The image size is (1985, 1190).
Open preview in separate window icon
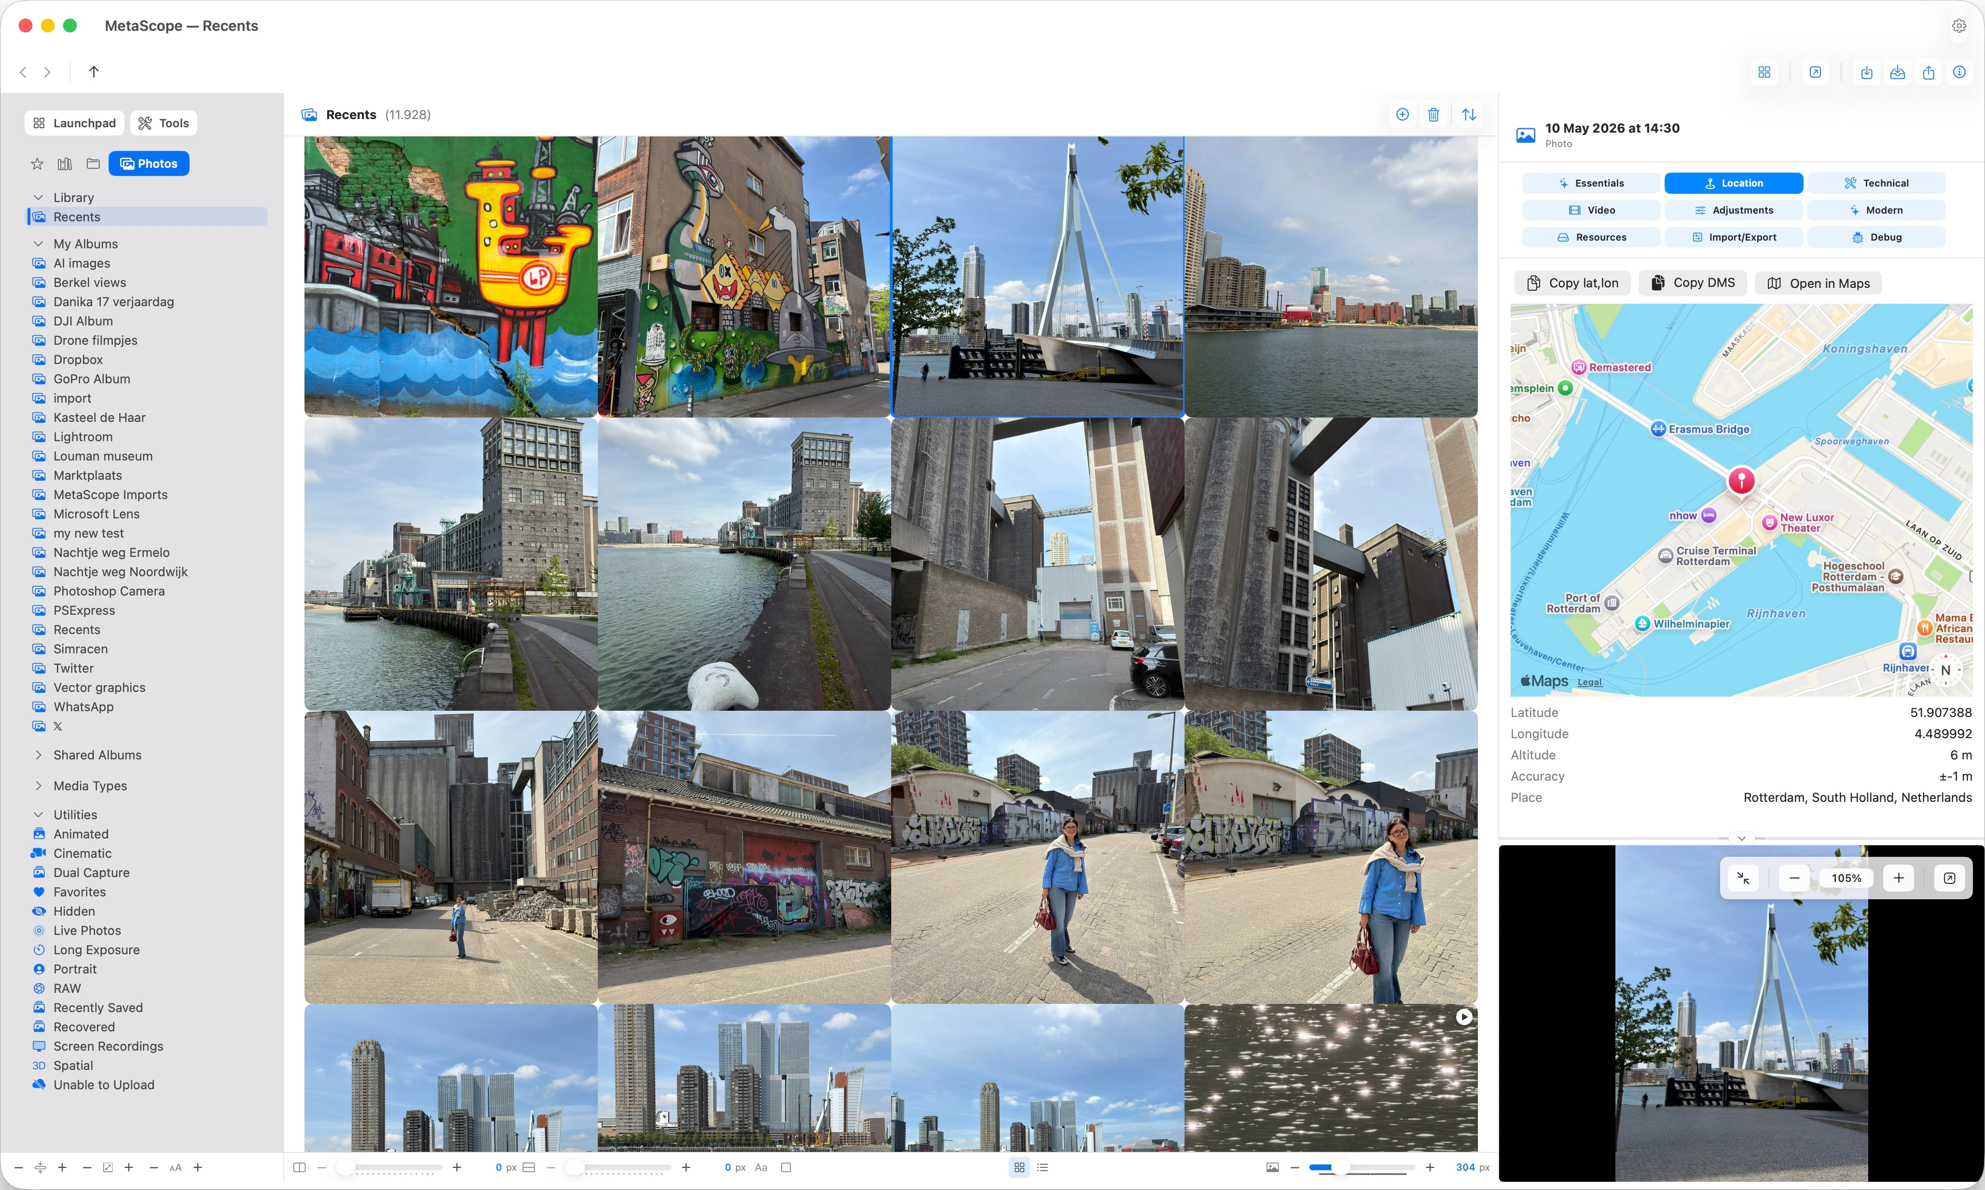1950,878
